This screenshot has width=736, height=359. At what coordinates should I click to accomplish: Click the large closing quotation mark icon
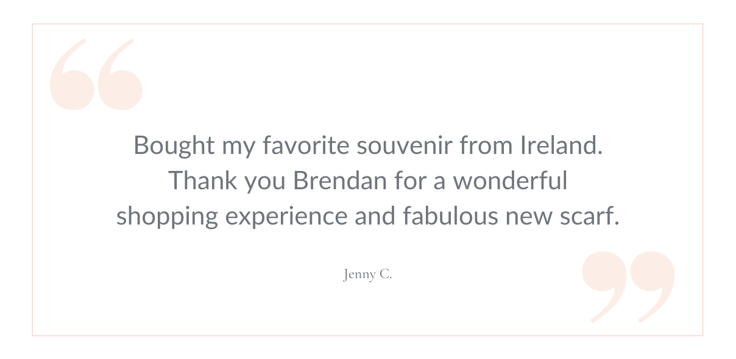pos(628,286)
